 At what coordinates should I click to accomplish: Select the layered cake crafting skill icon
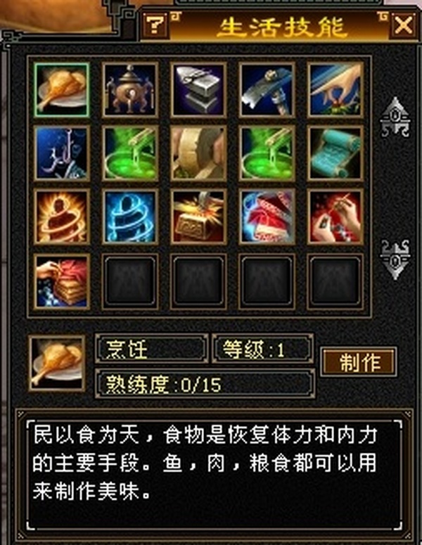pos(61,281)
